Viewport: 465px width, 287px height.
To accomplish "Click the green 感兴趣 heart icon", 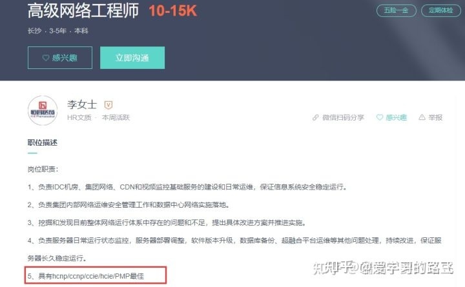I will (380, 117).
